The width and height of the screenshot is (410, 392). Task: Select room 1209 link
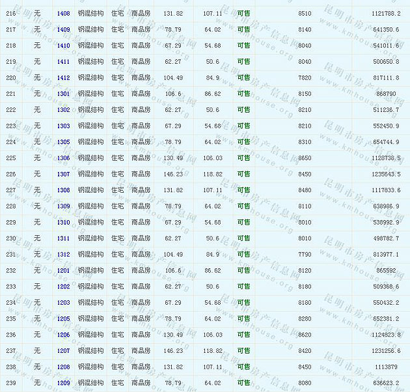click(63, 383)
